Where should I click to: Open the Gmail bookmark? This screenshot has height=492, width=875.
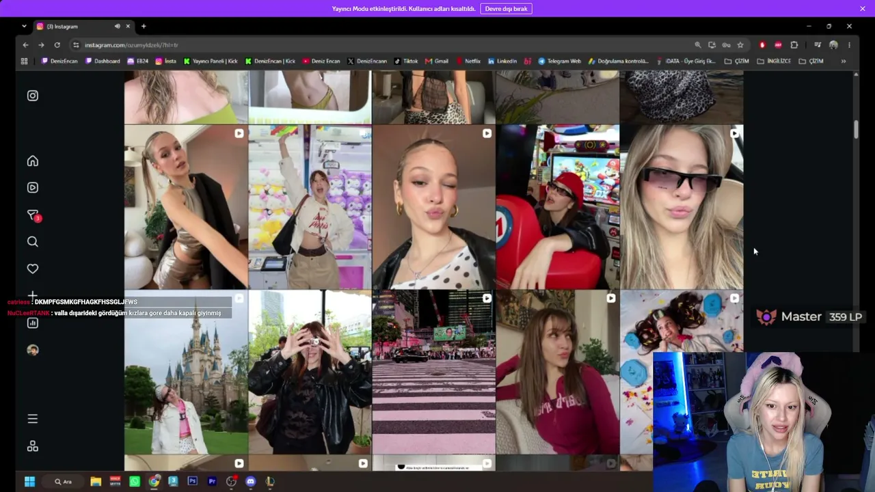[x=437, y=61]
